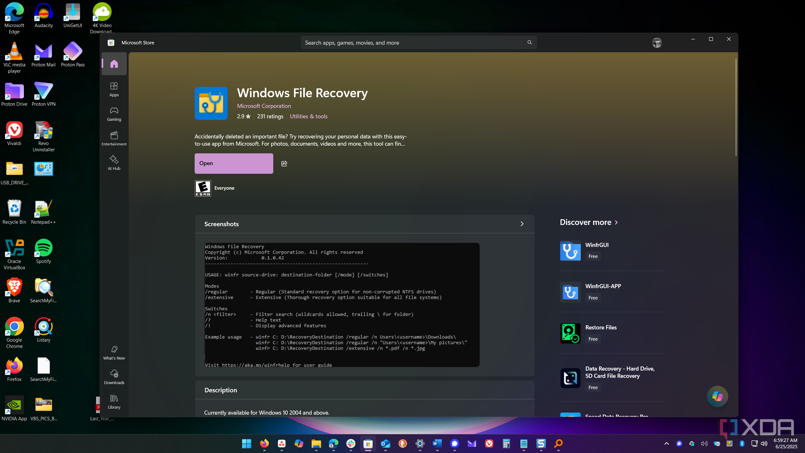Go to Apps section in sidebar
The width and height of the screenshot is (805, 453).
pos(114,89)
